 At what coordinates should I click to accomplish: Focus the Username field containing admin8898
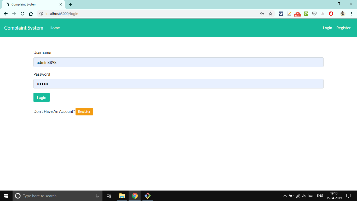tap(179, 62)
